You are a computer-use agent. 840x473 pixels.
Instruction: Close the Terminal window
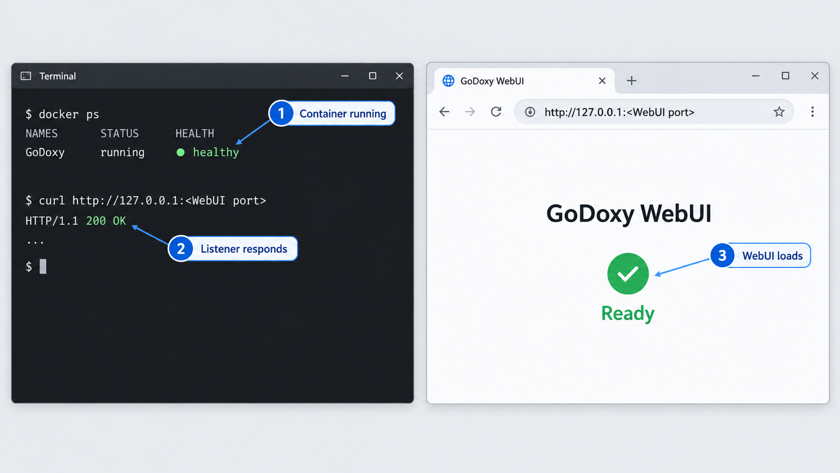(x=399, y=76)
